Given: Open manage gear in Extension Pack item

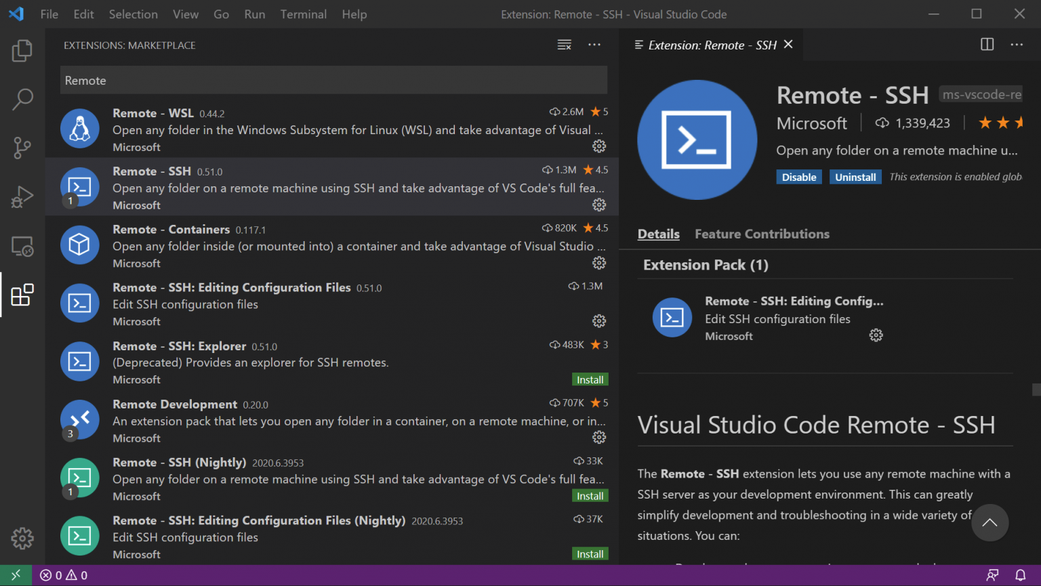Looking at the screenshot, I should 876,335.
